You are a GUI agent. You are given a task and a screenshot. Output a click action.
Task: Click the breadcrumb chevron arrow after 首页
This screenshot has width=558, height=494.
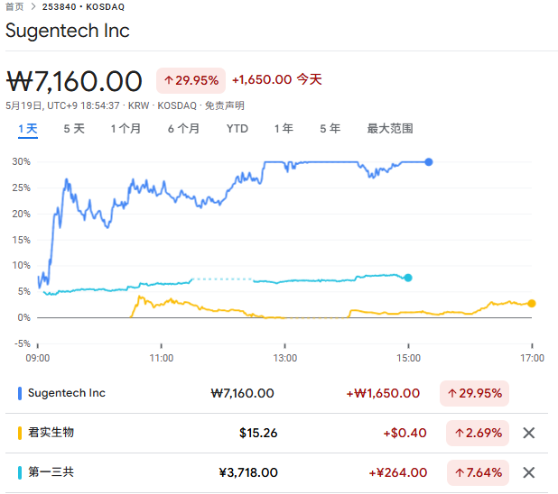[33, 6]
